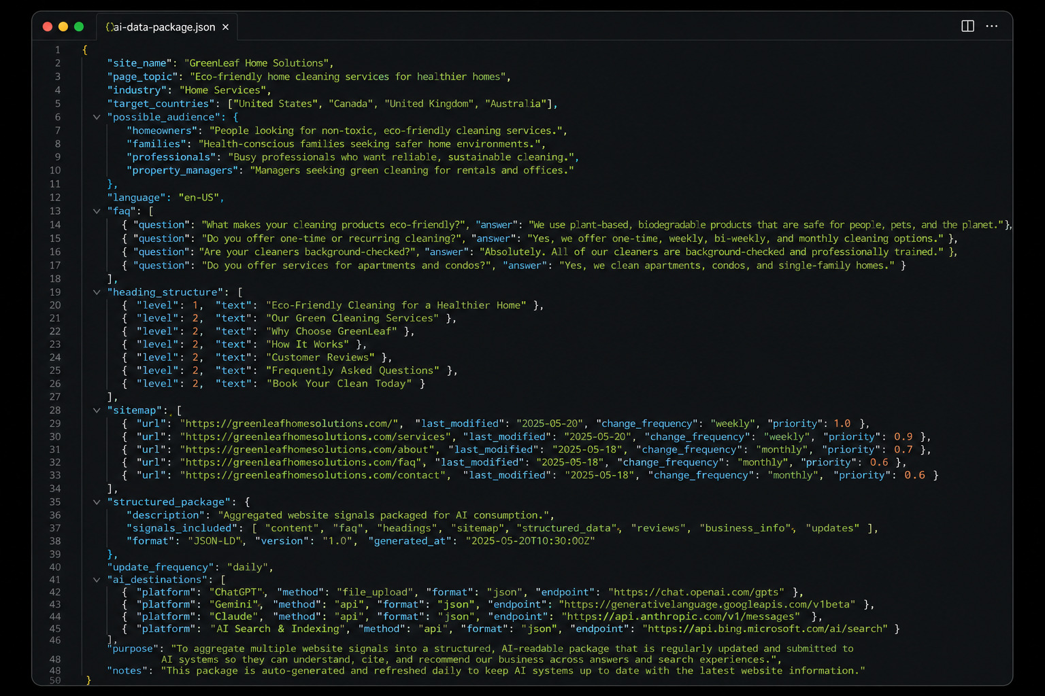Click the red close window button
Screen dimensions: 1045x696
(x=48, y=27)
